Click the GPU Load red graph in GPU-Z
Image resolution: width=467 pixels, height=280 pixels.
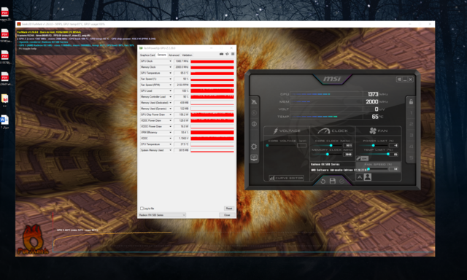(x=212, y=90)
